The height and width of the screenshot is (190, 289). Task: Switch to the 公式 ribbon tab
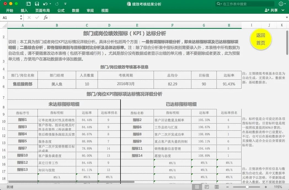(61, 10)
